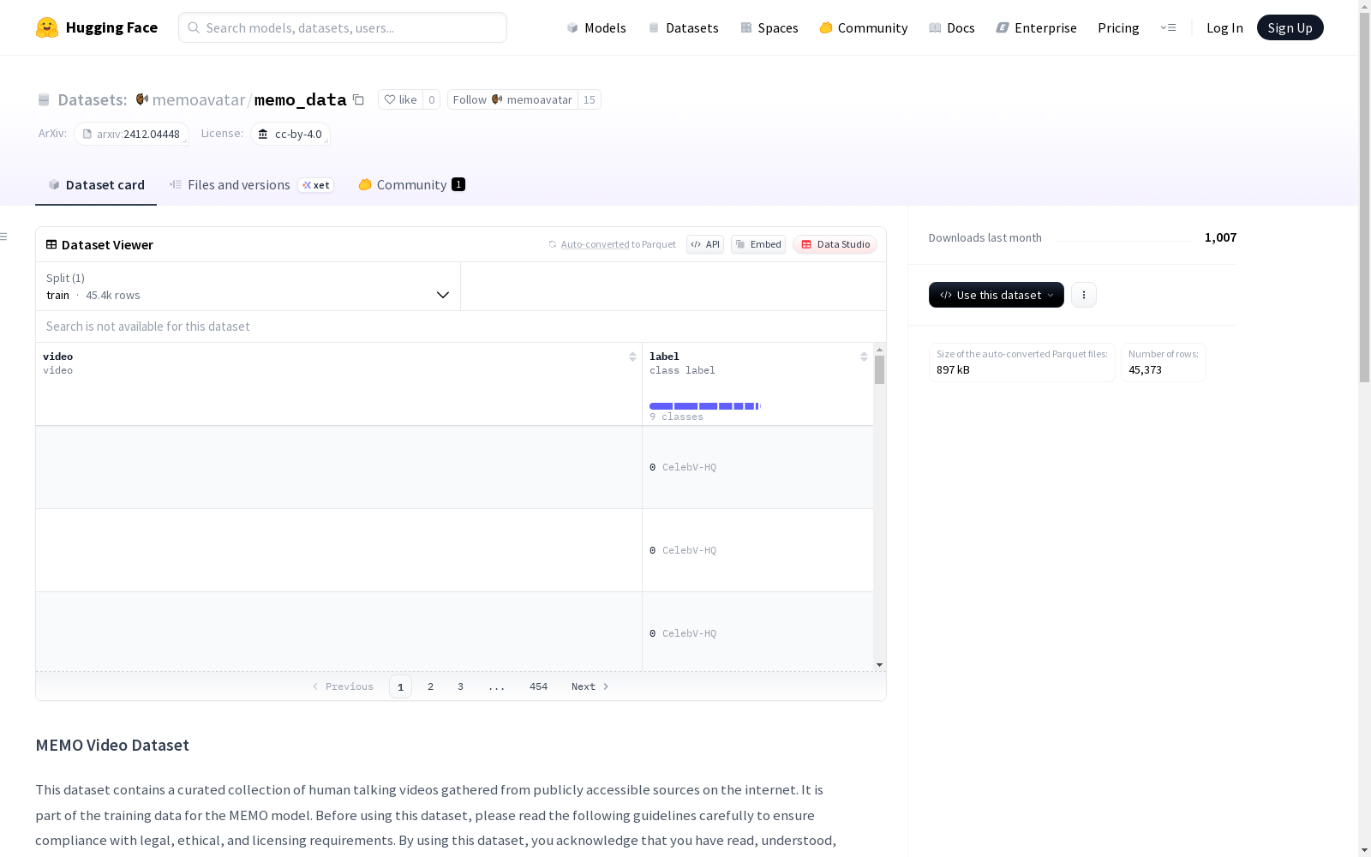The image size is (1371, 857).
Task: Click the Dataset Viewer table icon
Action: coord(51,244)
